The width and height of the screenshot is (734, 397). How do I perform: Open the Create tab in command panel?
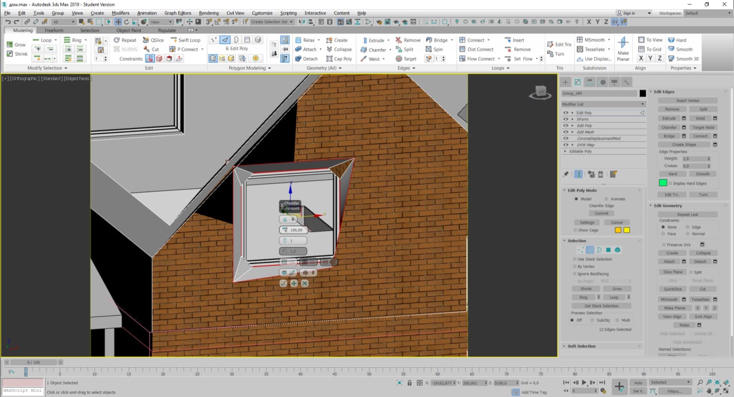(x=565, y=82)
